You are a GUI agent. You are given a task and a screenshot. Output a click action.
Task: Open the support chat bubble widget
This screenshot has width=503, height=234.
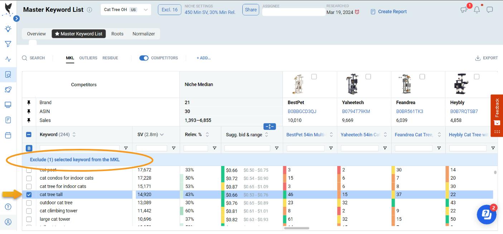(487, 214)
